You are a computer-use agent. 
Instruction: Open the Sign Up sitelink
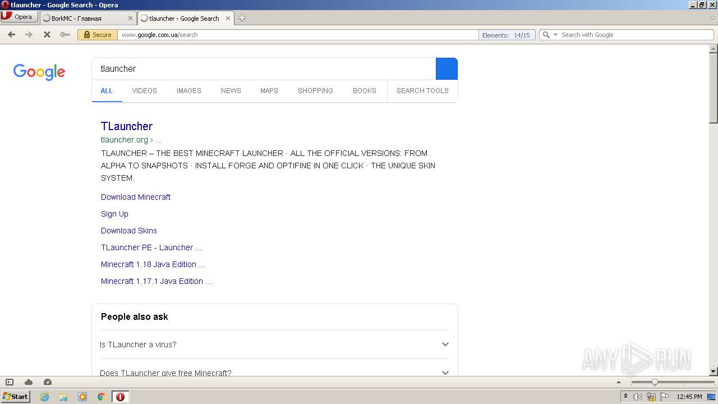(114, 214)
